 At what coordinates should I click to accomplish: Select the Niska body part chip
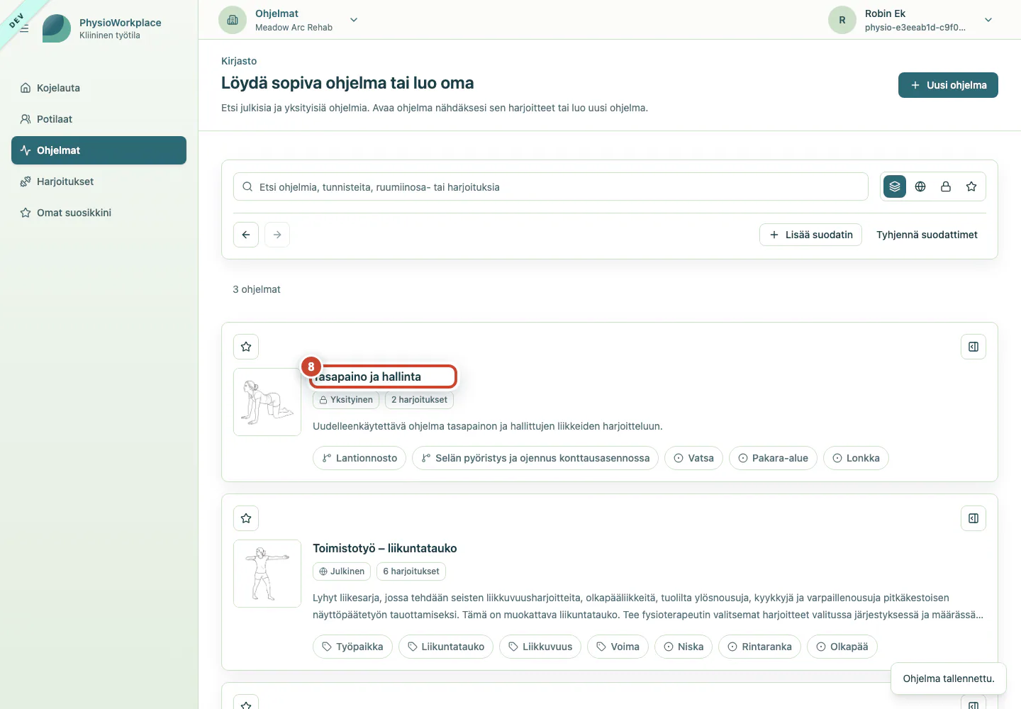(684, 647)
